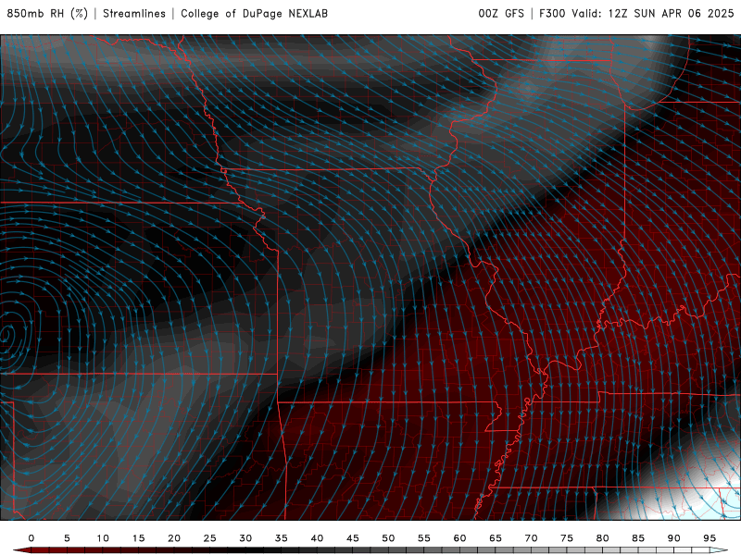Viewport: 741px width, 555px height.
Task: Click the '95' value on the colorbar scale
Action: tap(710, 538)
